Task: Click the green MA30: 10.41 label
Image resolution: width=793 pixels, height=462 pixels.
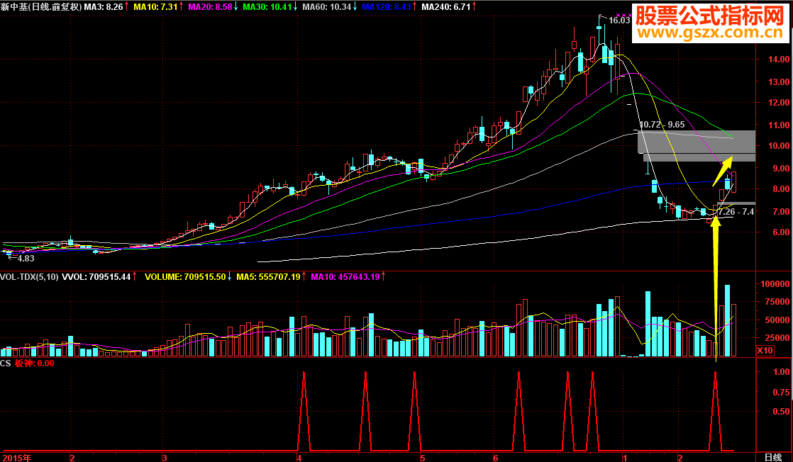Action: coord(267,6)
